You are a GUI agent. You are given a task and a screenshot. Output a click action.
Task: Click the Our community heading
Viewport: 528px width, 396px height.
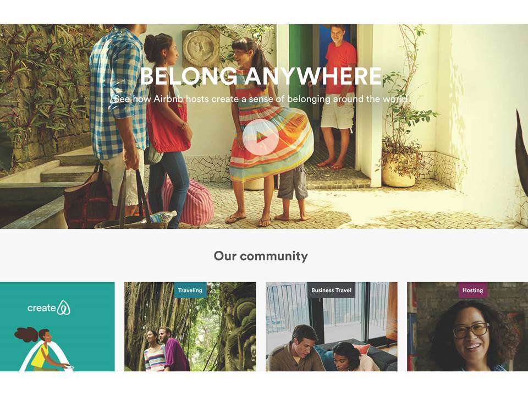tap(261, 256)
